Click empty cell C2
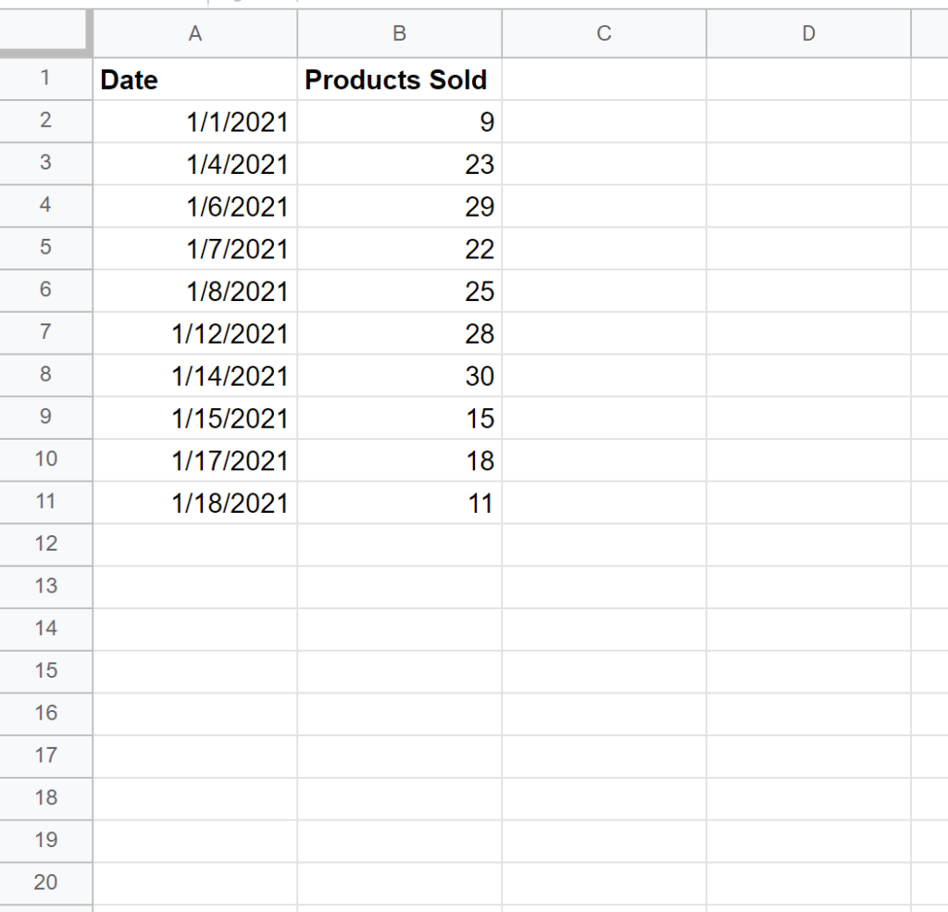The height and width of the screenshot is (912, 948). 604,121
